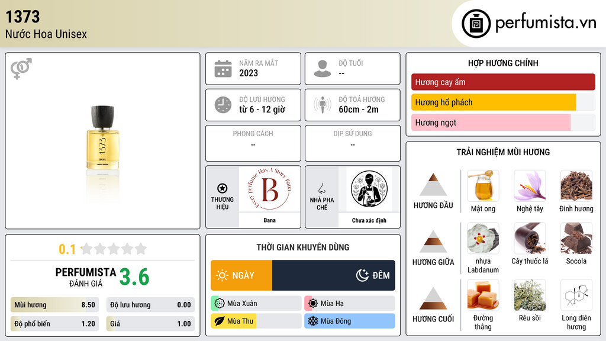Click the 60cm - 2m sillage value
606x341 pixels.
[359, 110]
